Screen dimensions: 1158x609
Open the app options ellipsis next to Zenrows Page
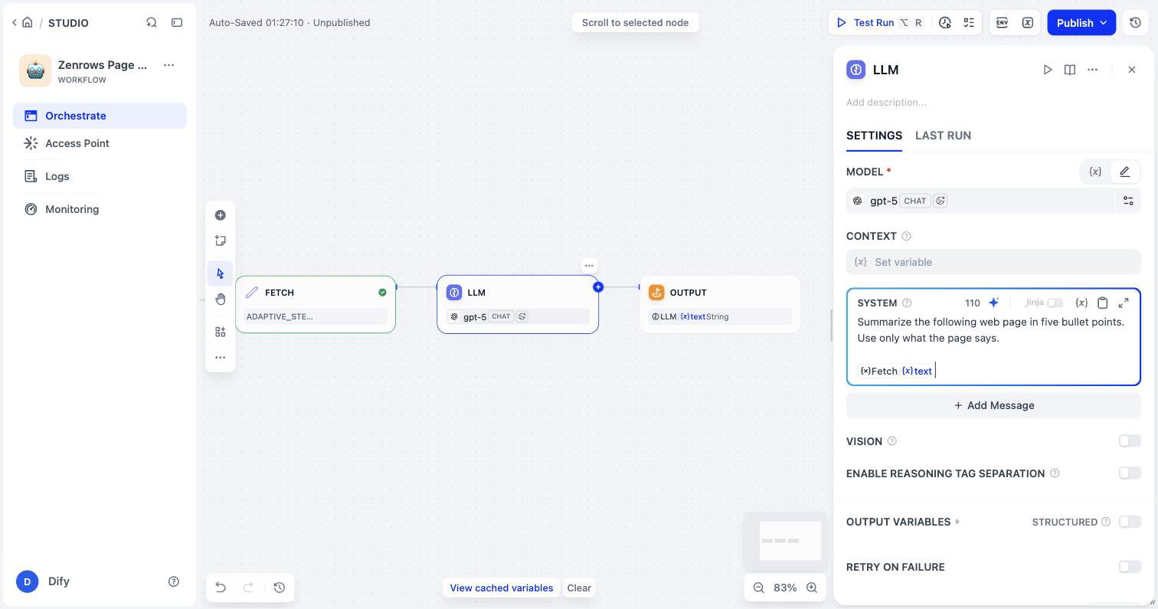pyautogui.click(x=168, y=65)
